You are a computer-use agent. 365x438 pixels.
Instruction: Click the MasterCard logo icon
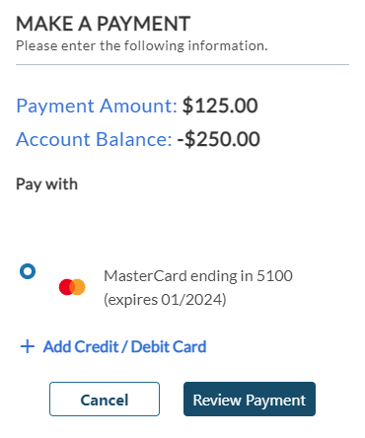72,287
